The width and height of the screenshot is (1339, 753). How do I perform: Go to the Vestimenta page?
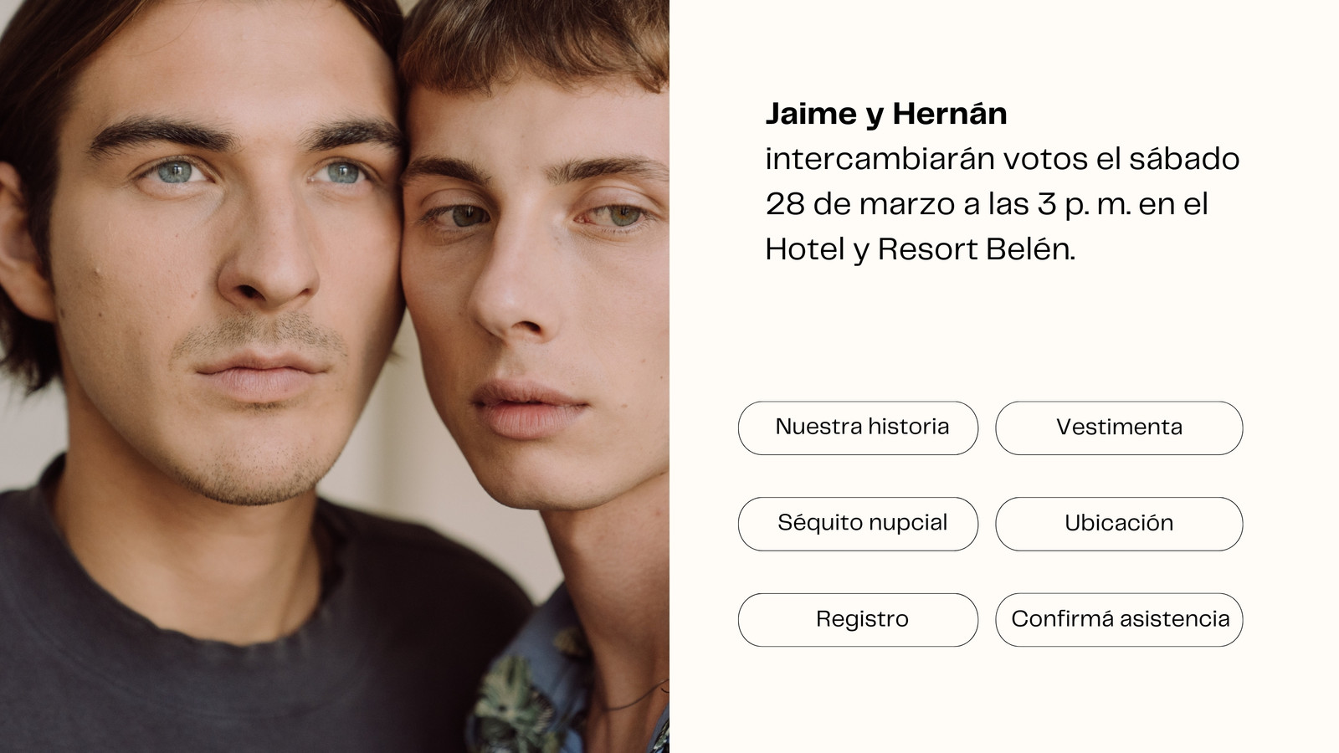(x=1119, y=428)
